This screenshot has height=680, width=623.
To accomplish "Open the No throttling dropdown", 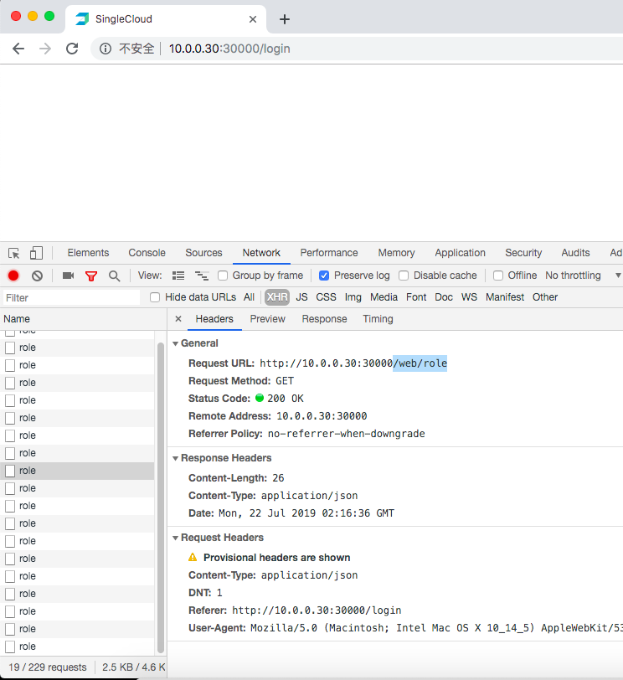I will [x=583, y=276].
